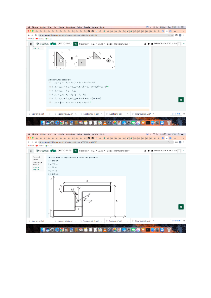
Task: Reload the page in the lower Chrome window
Action: [x=36, y=142]
